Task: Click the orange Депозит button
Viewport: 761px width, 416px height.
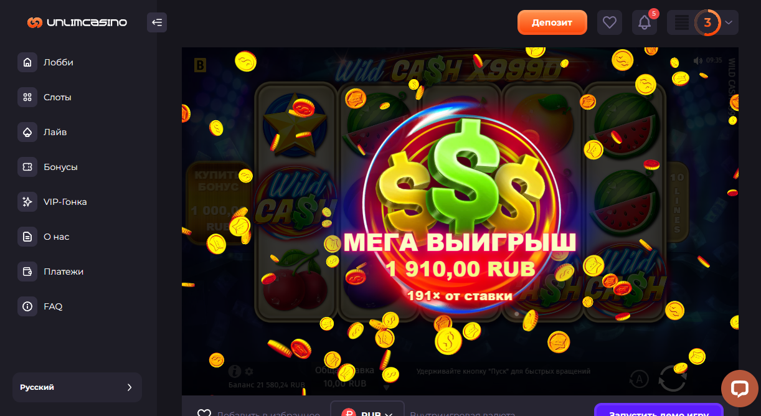Action: click(552, 22)
